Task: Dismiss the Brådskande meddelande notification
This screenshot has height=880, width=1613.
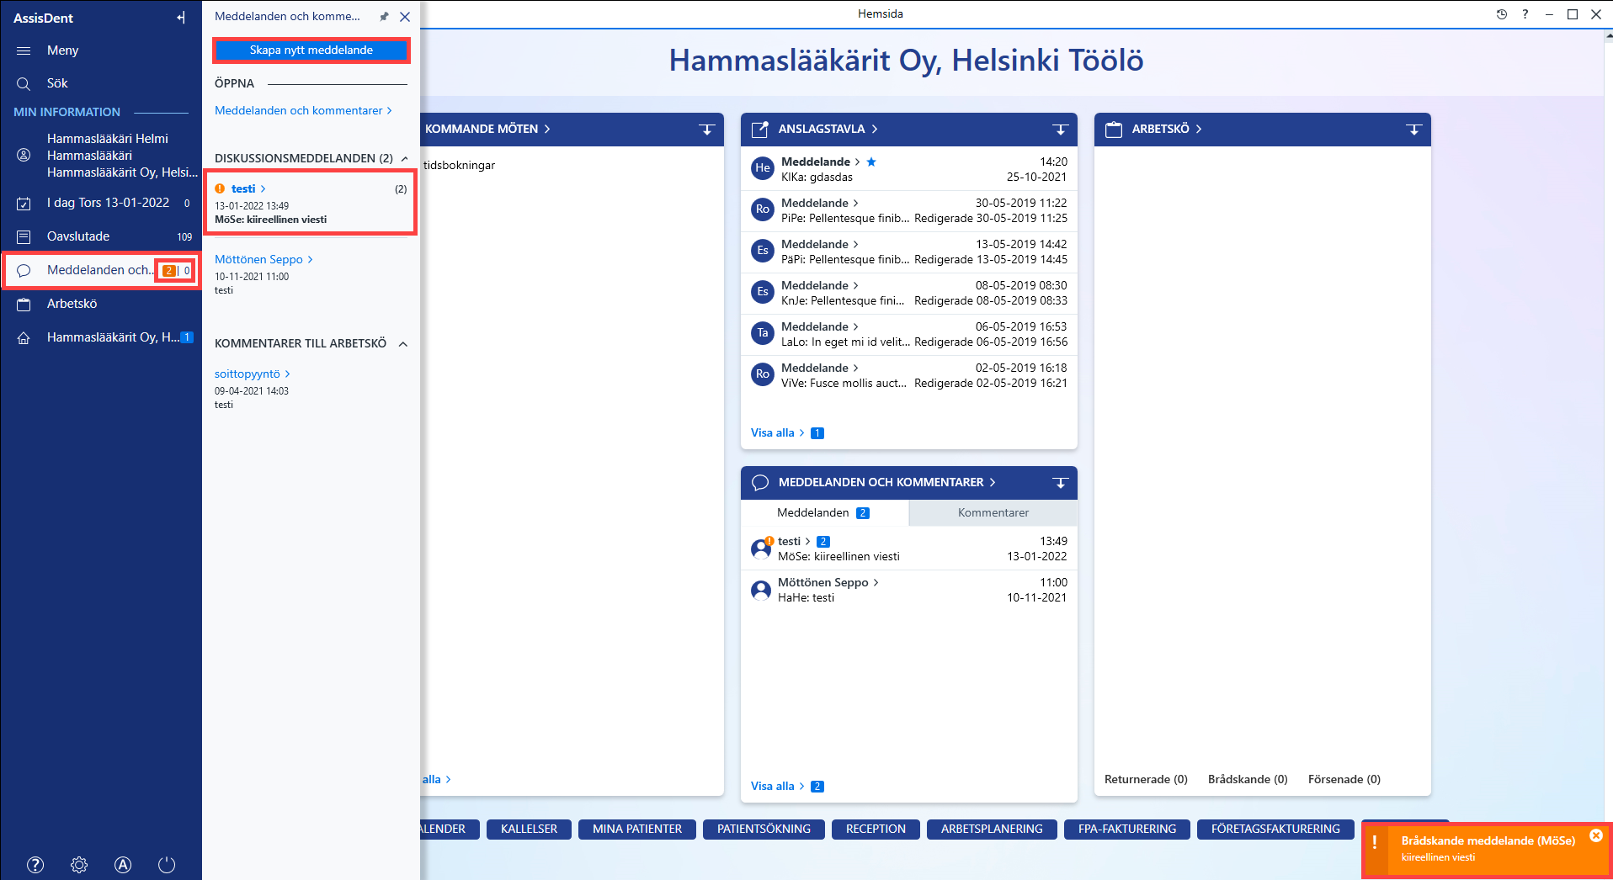Action: [1596, 835]
